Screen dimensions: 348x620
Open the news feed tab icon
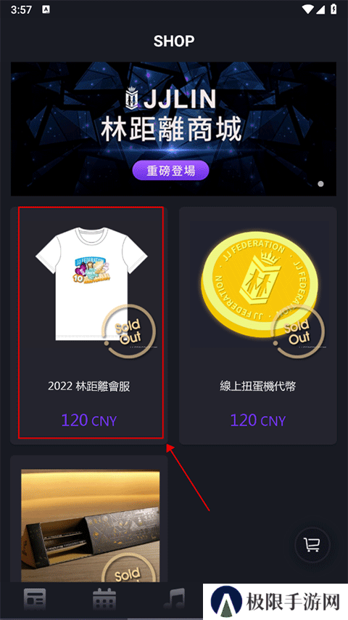coord(35,599)
